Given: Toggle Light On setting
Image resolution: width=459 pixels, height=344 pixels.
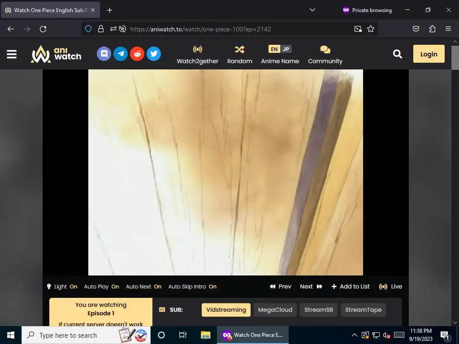Looking at the screenshot, I should (x=62, y=287).
